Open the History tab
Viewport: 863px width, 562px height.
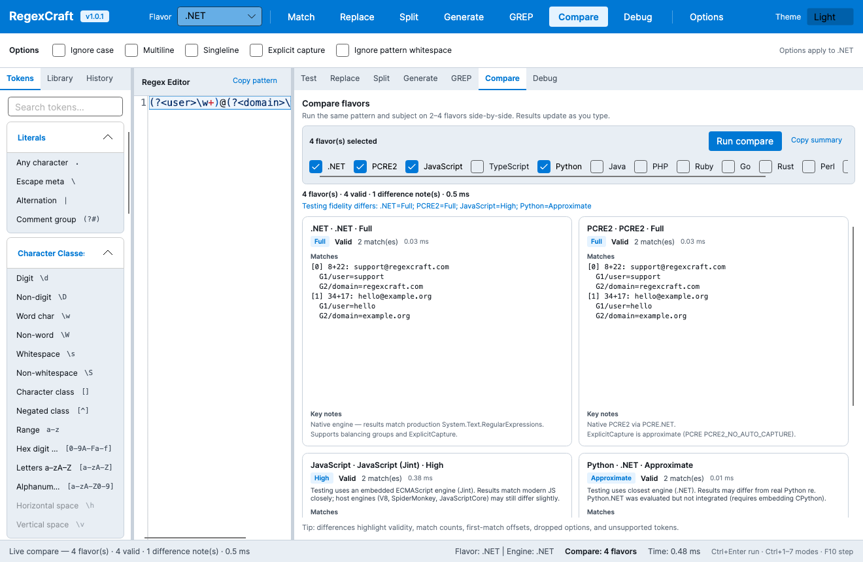(99, 78)
